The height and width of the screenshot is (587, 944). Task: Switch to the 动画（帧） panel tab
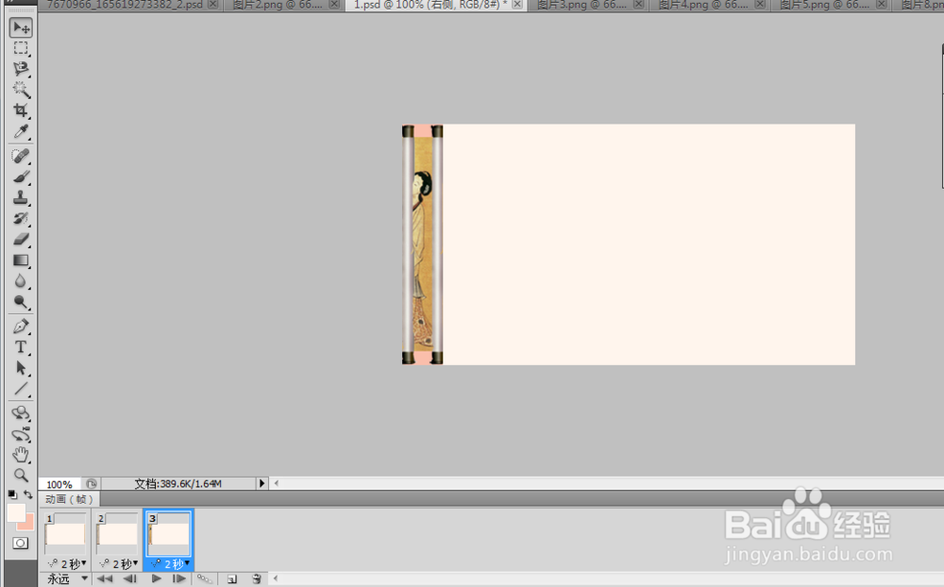click(x=69, y=499)
